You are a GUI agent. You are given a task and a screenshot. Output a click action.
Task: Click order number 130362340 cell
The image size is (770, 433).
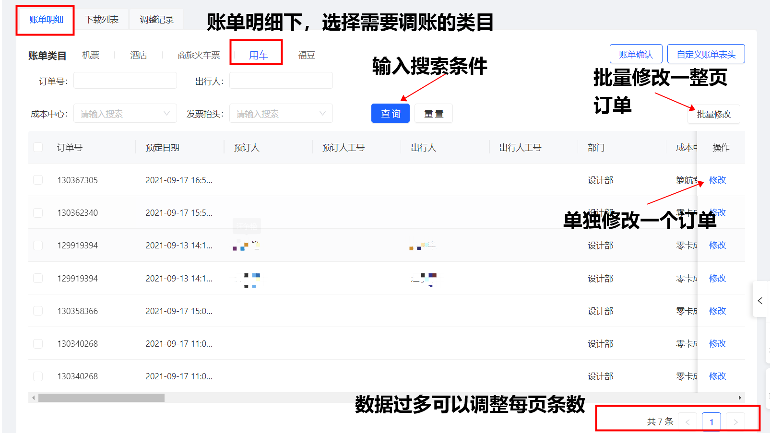pos(77,212)
